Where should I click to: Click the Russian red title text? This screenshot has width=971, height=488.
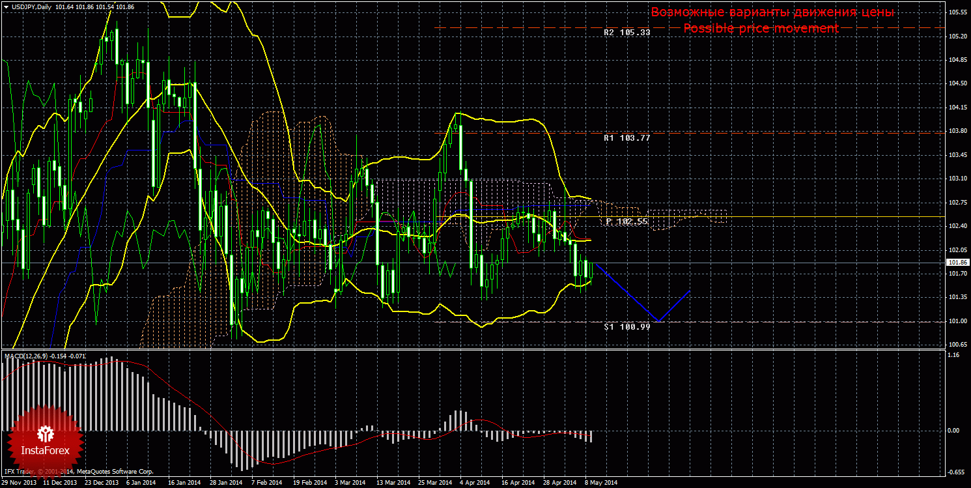(x=772, y=12)
